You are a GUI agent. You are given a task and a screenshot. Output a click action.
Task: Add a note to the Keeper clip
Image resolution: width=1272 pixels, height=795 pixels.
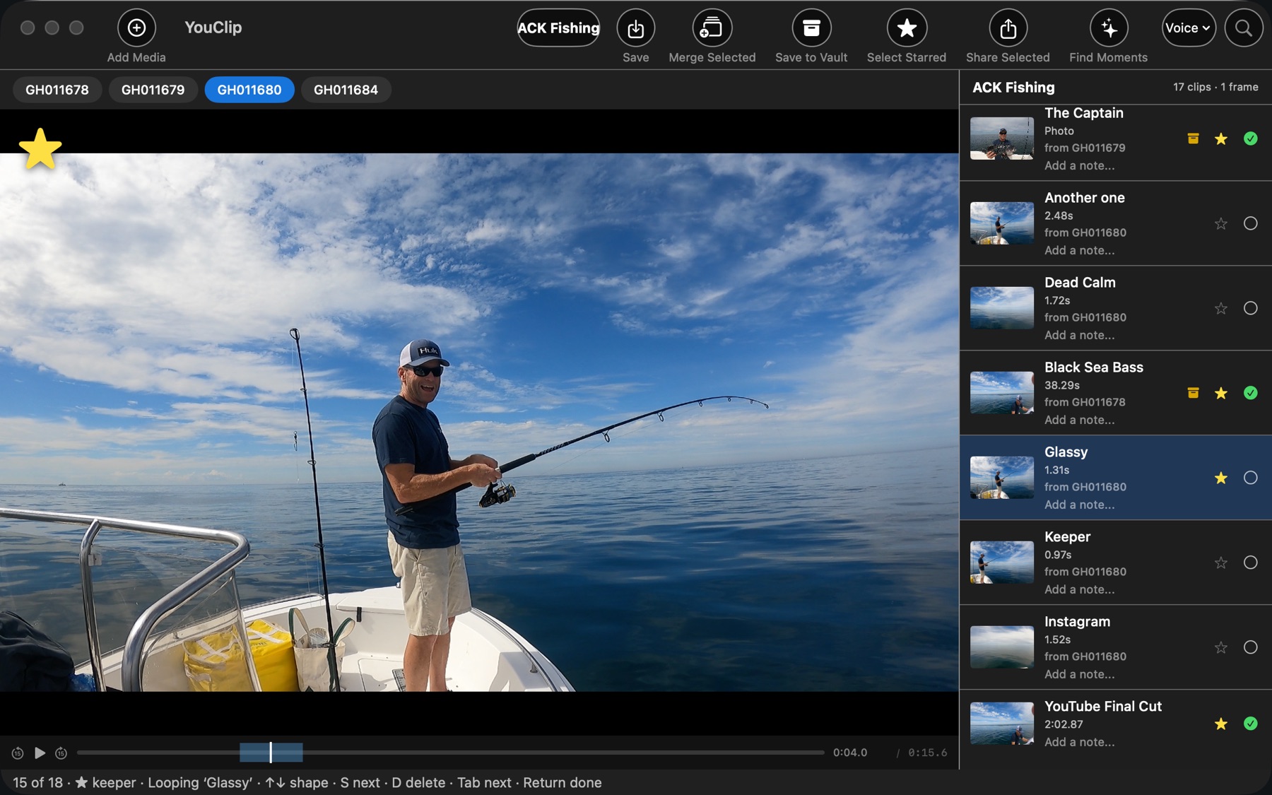point(1079,589)
